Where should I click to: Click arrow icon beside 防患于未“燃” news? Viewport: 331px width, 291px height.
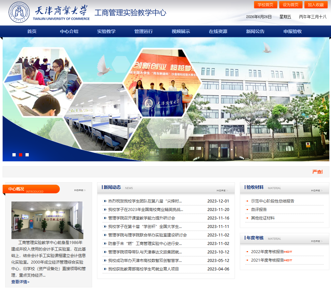coord(105,244)
